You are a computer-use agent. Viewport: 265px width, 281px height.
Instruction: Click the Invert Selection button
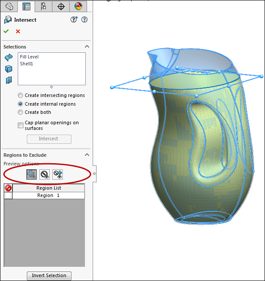tap(49, 275)
